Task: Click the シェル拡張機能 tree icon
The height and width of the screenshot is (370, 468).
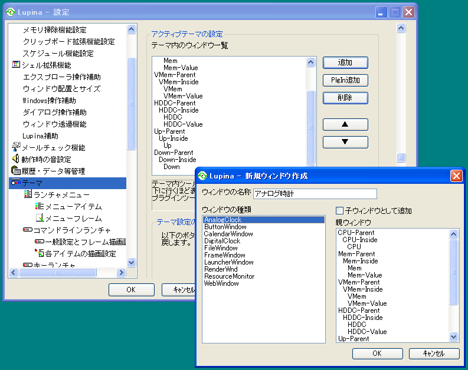Action: (16, 64)
